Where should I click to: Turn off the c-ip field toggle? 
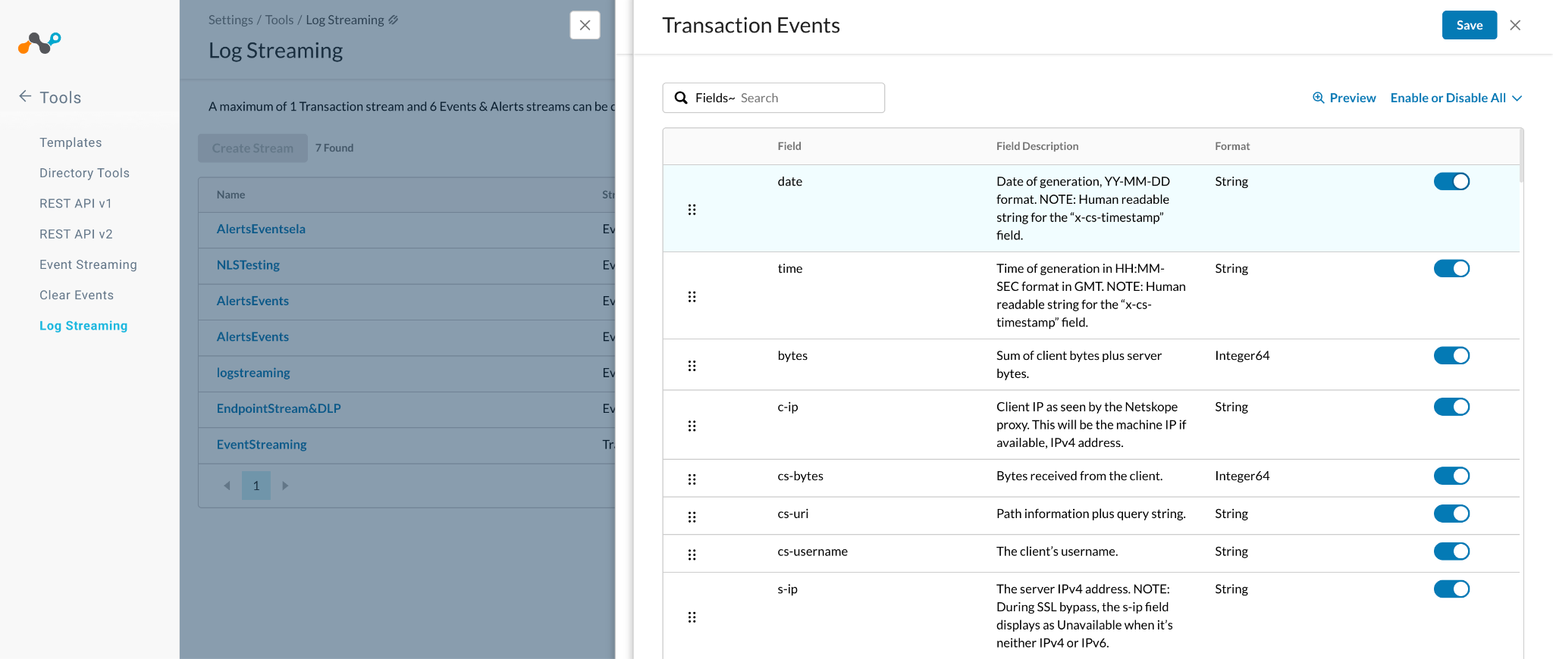(1451, 407)
